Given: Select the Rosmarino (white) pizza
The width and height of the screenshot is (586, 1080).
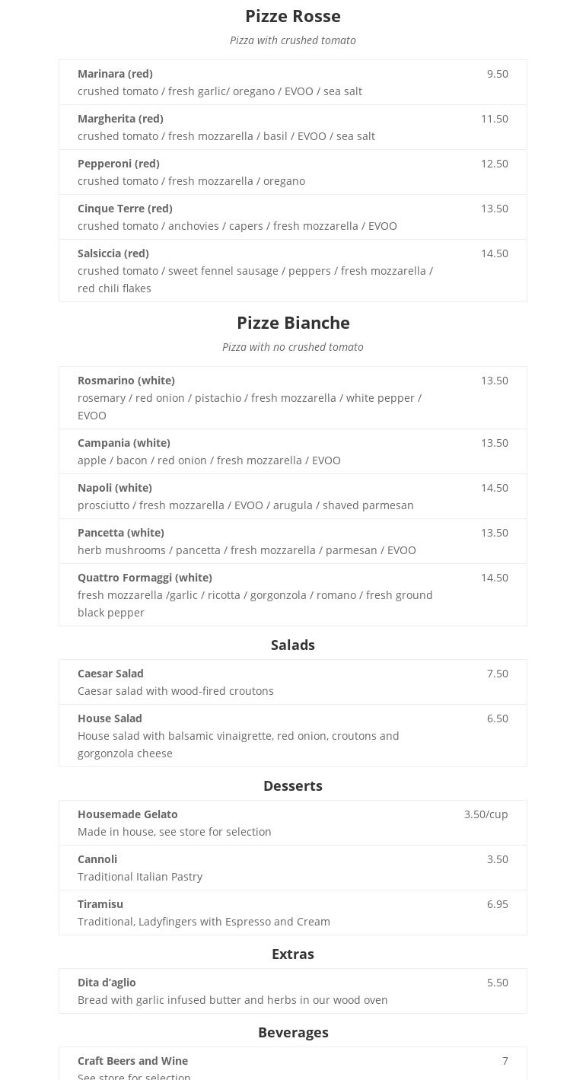Looking at the screenshot, I should (x=126, y=381).
